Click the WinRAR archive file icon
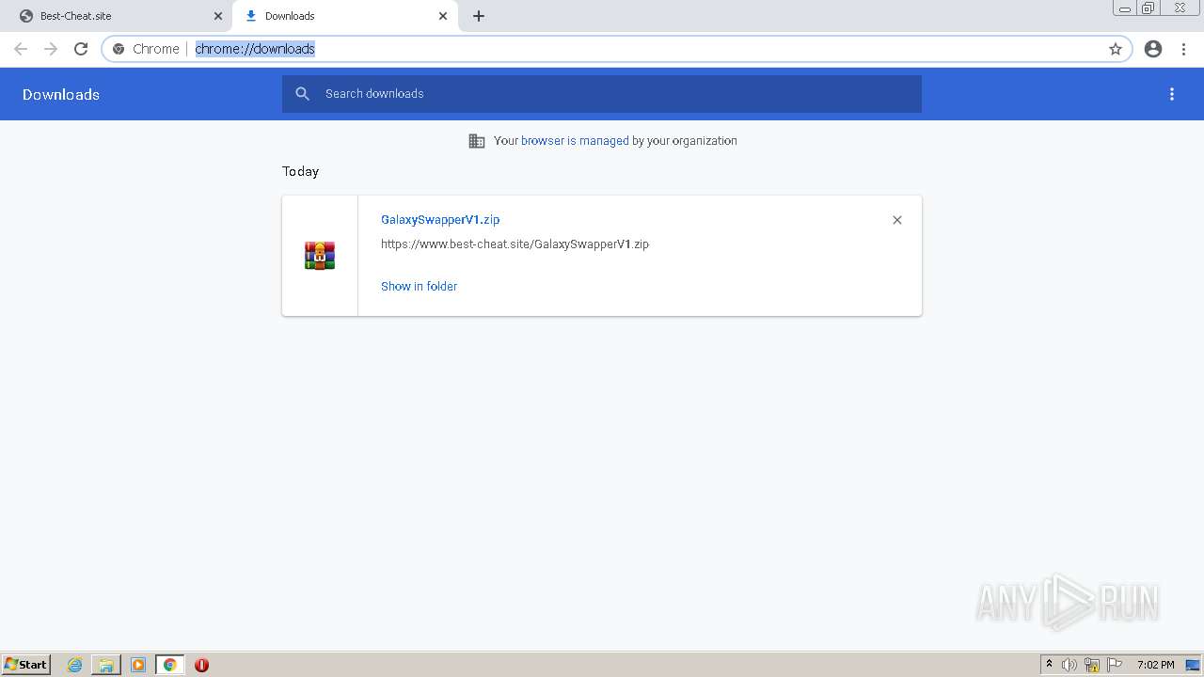This screenshot has width=1204, height=677. [320, 256]
